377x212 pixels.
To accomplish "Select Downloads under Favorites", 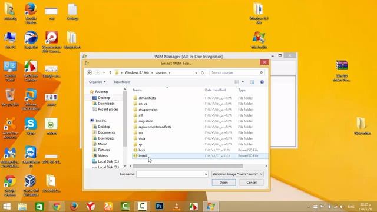I will coord(106,104).
